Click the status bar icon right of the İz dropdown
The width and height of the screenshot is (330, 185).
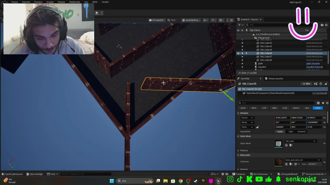223,174
